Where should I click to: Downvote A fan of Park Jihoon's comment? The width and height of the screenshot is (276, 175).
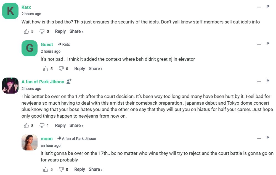(x=42, y=126)
